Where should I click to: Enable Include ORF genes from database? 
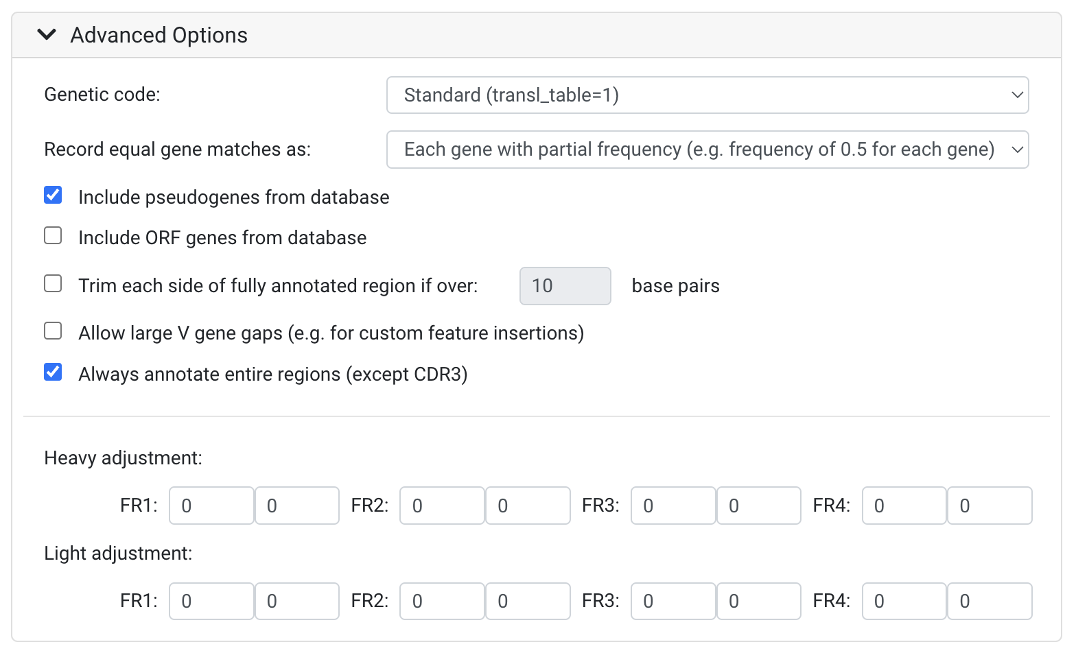(x=53, y=236)
